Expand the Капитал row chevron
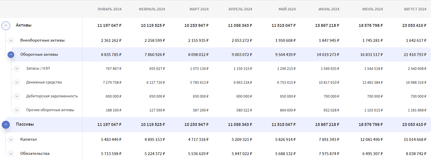Image resolution: width=431 pixels, height=160 pixels. (11, 139)
